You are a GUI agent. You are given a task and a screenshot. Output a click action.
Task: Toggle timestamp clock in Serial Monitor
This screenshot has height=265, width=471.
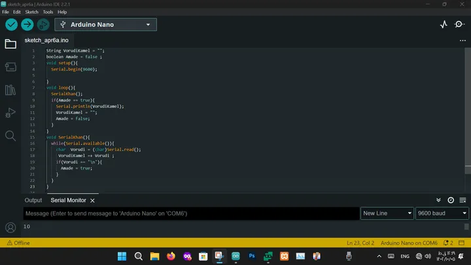(x=451, y=200)
